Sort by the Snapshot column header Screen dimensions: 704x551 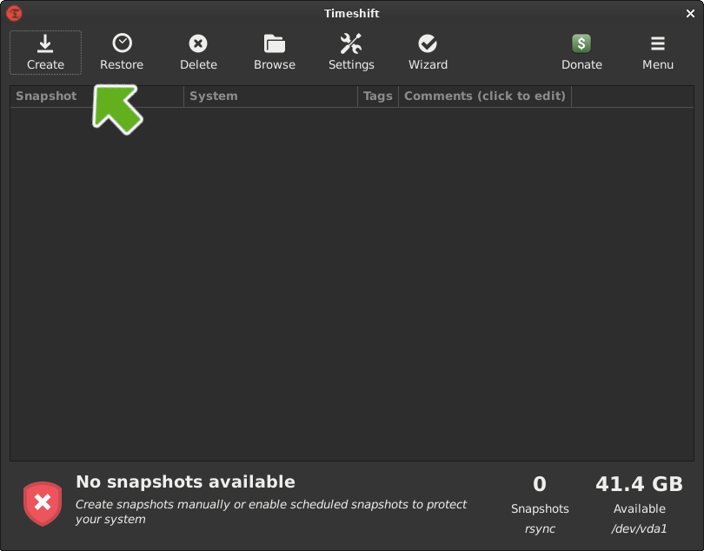(47, 96)
